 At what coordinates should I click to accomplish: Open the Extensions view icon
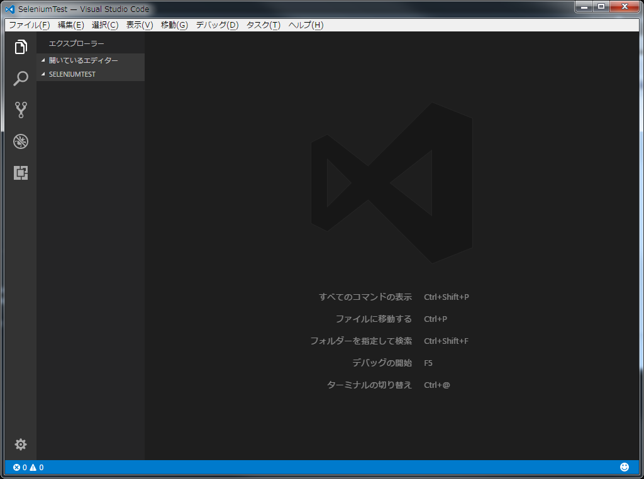(x=21, y=173)
